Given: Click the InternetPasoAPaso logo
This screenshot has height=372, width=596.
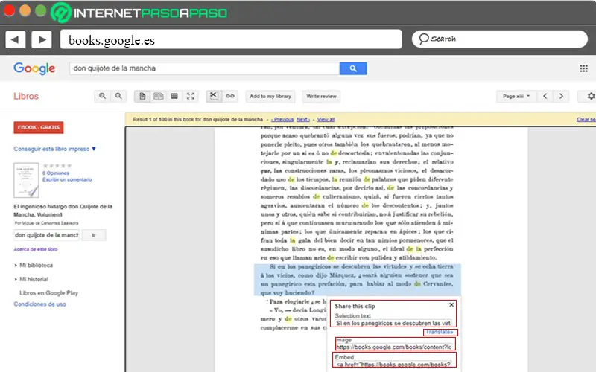Looking at the screenshot, I should pos(139,13).
